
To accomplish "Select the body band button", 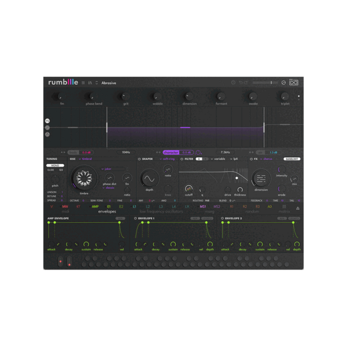I will 73,153.
